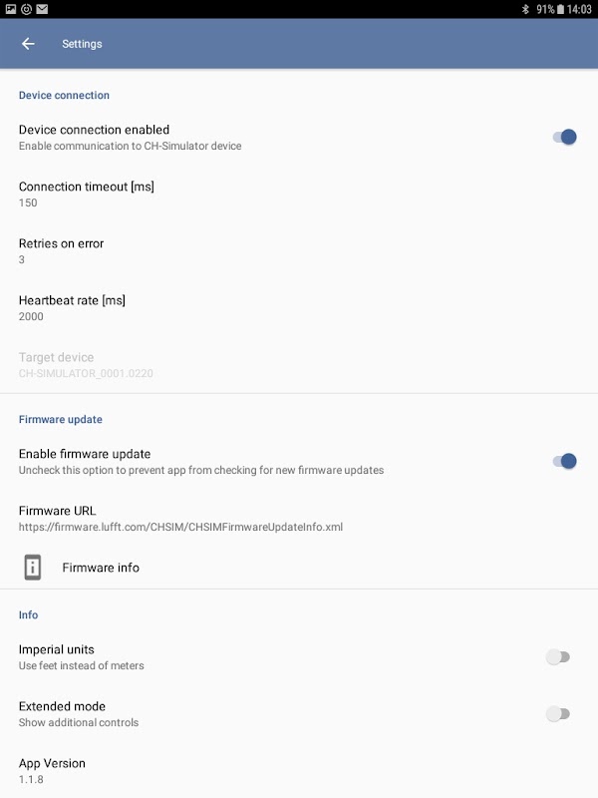The image size is (598, 798).
Task: Open the Firmware info document icon
Action: coord(33,567)
